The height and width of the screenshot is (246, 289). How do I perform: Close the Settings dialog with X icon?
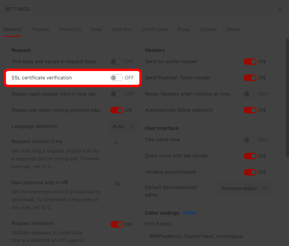pyautogui.click(x=280, y=9)
